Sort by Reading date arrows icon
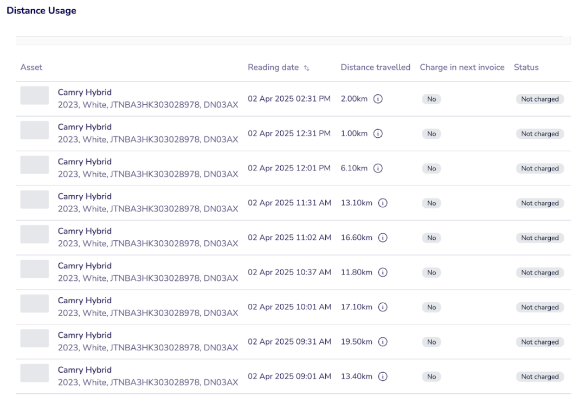Viewport: 573px width, 396px height. click(307, 68)
